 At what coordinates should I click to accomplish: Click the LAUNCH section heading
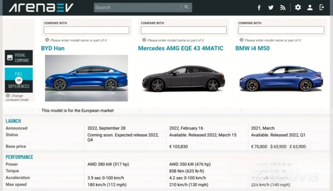coord(13,121)
